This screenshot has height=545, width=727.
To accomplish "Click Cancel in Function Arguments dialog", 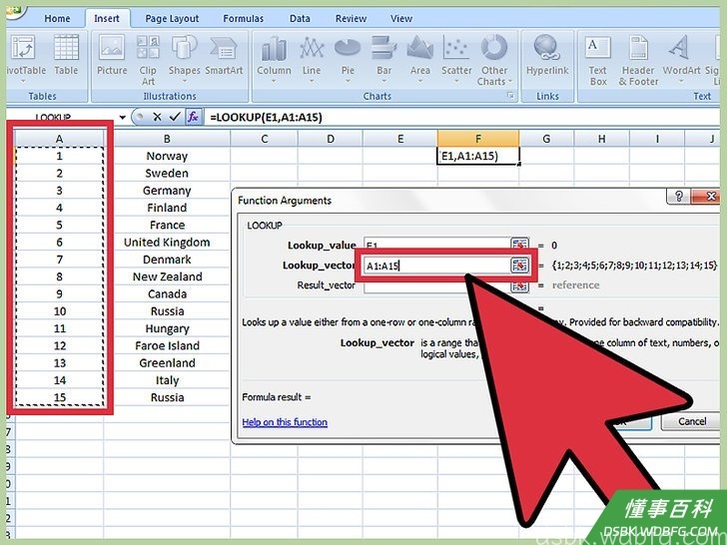I will coord(692,421).
